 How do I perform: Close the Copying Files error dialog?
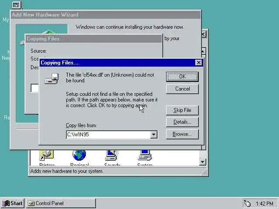point(199,63)
